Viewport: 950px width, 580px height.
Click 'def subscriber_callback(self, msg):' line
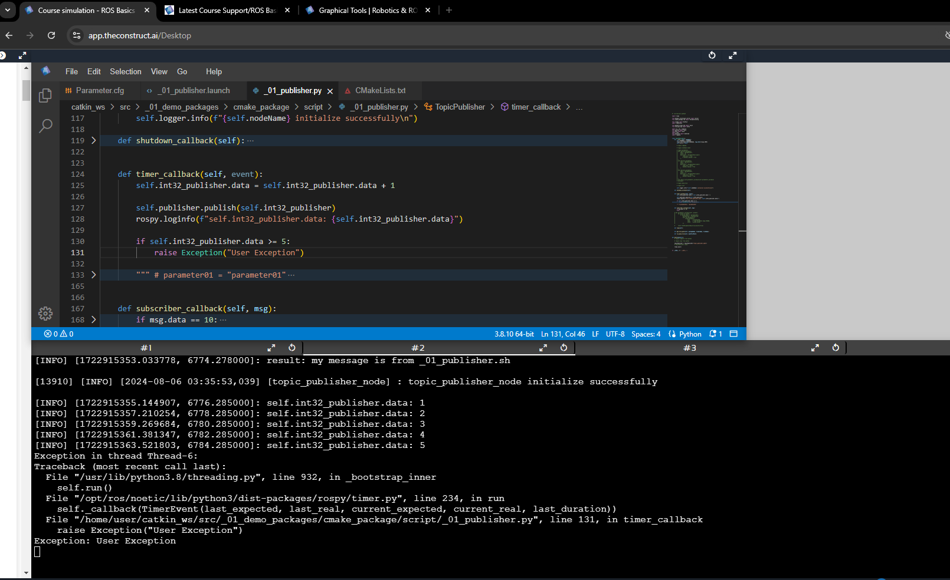coord(196,308)
